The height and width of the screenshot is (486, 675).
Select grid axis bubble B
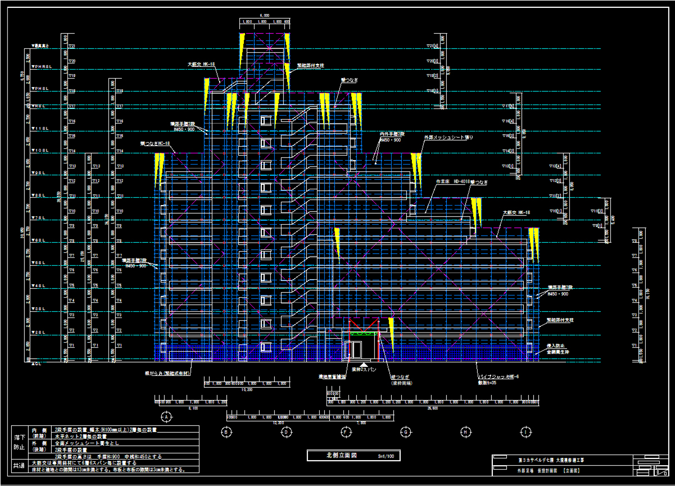[226, 432]
